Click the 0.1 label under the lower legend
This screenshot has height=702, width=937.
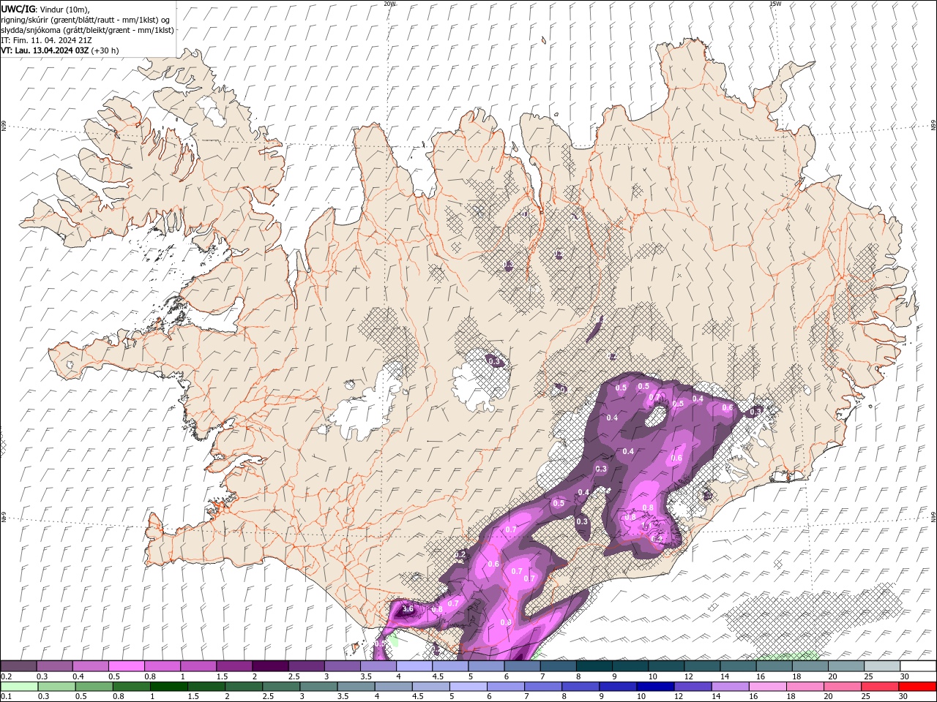6,697
